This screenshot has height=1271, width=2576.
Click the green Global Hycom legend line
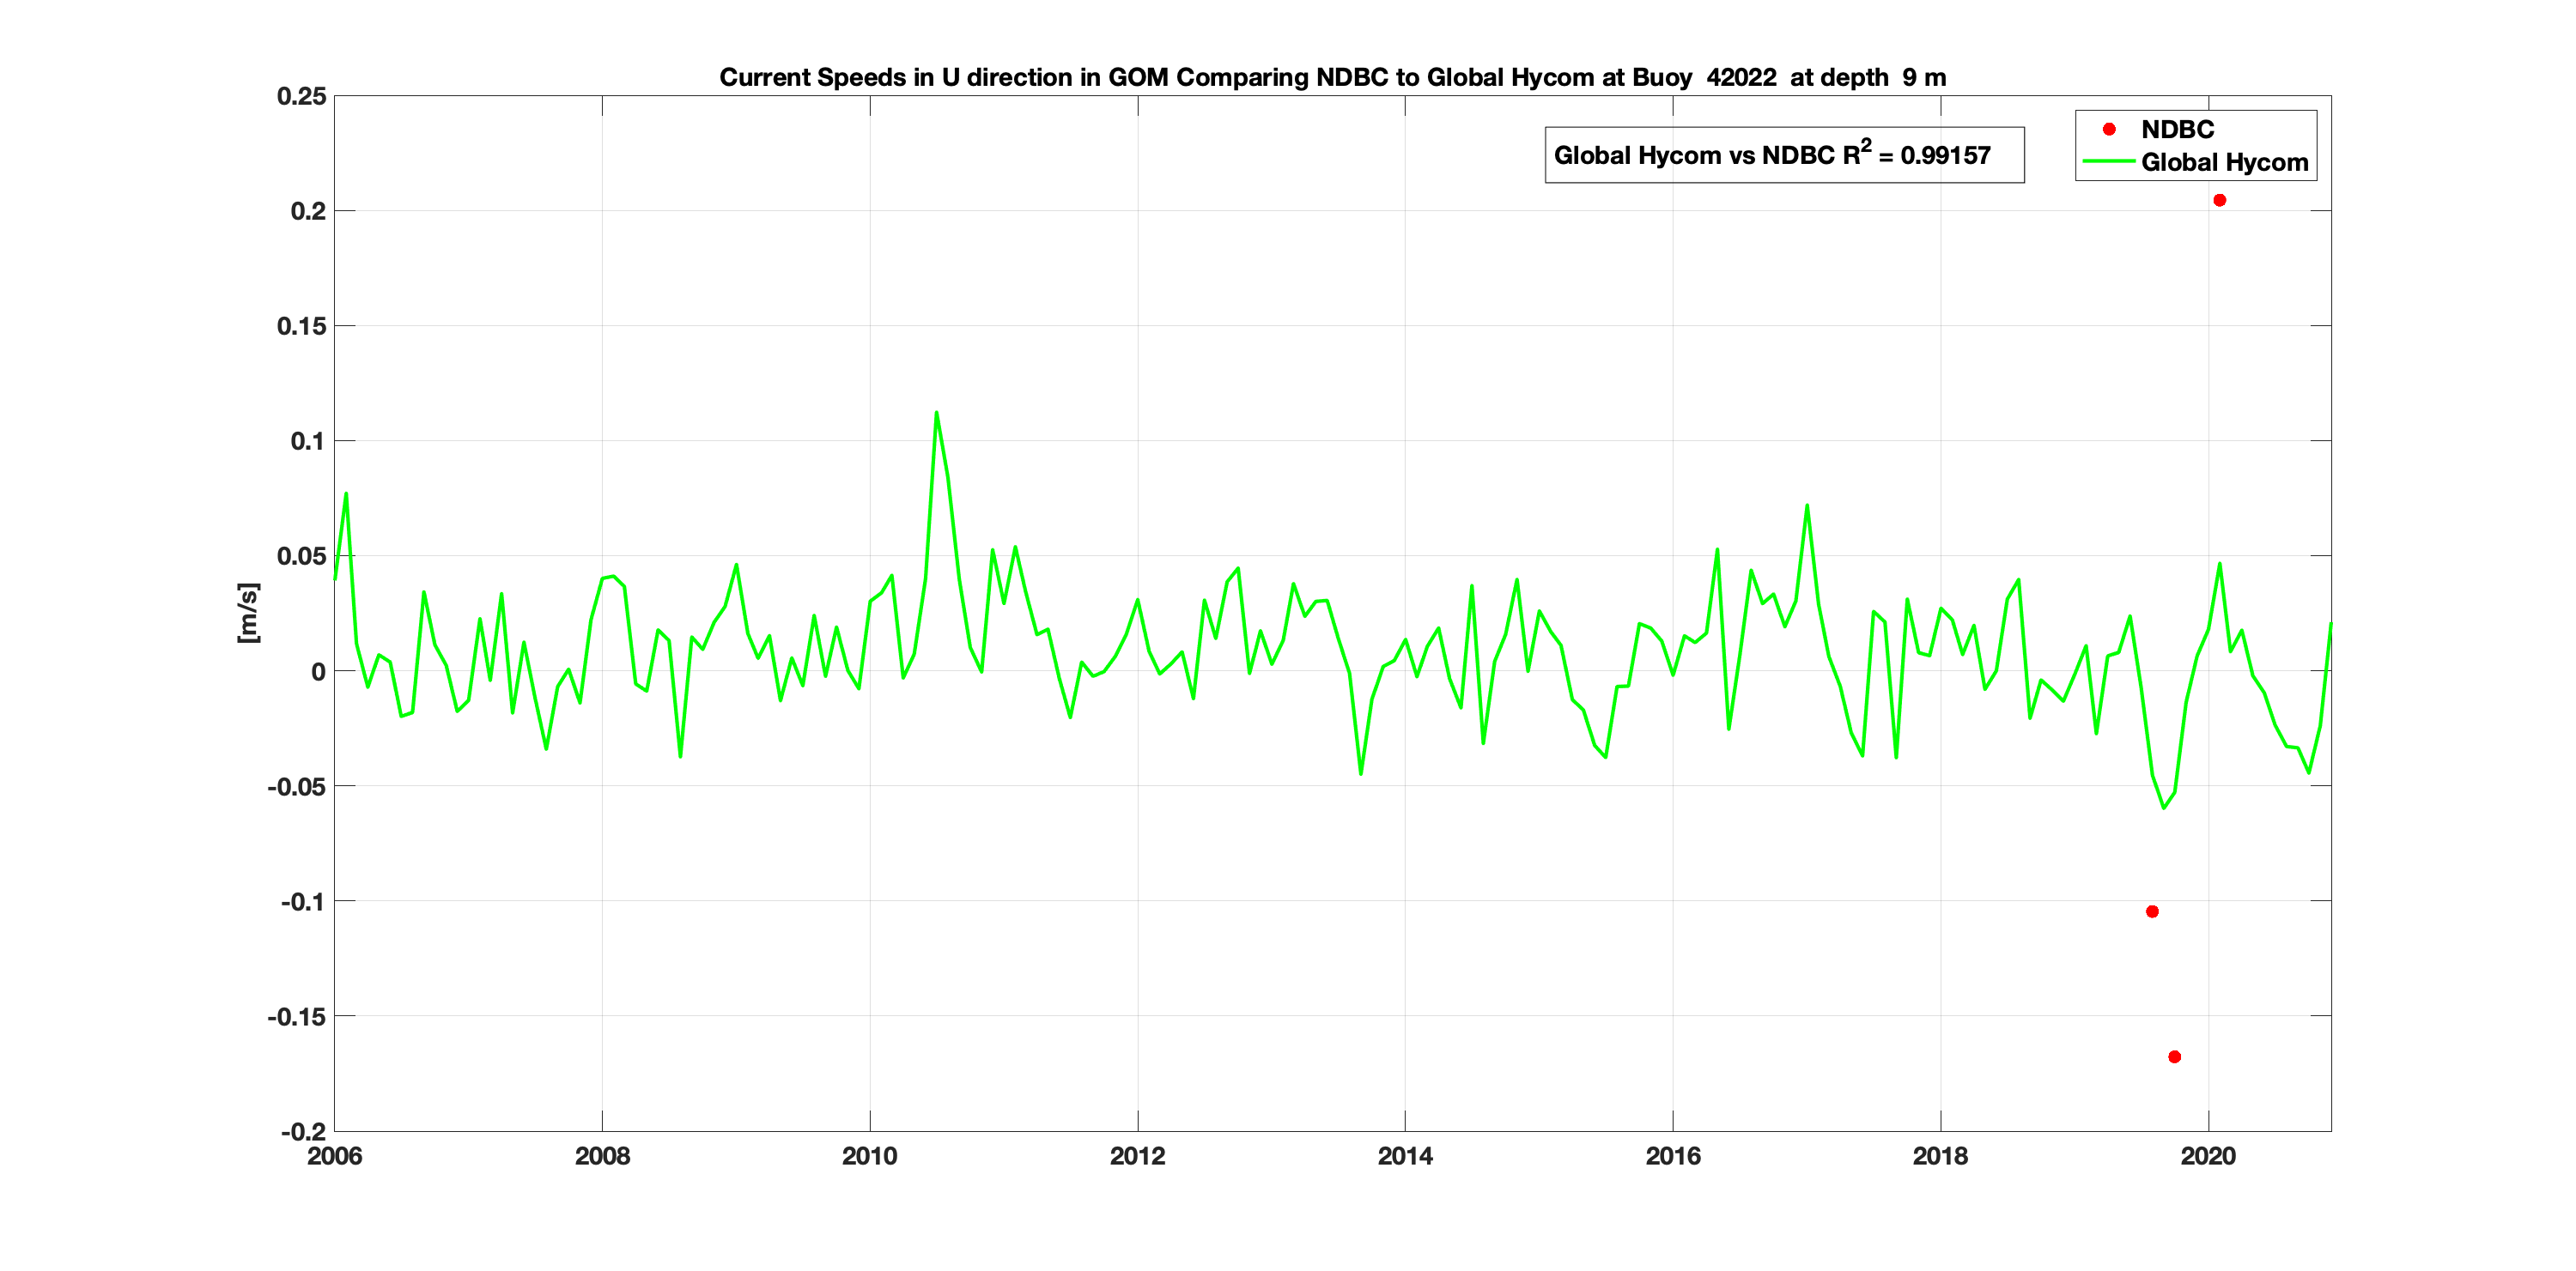click(2108, 162)
